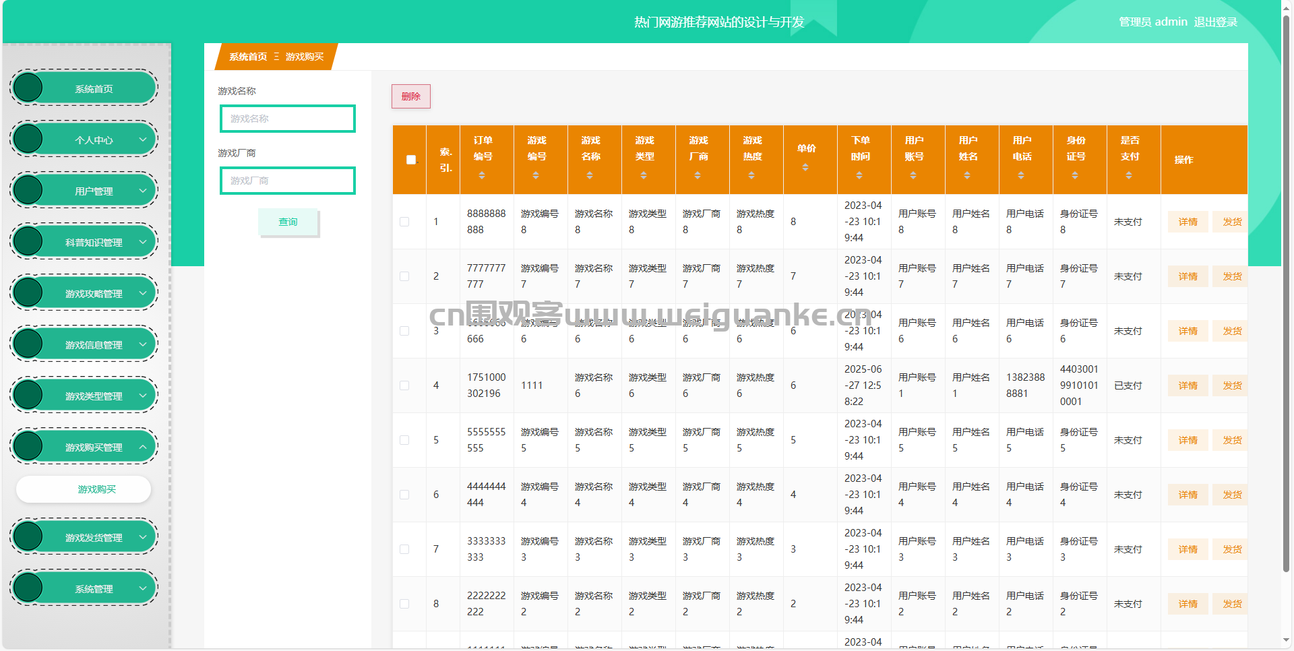Click 退出登录 in the header
1294x651 pixels.
point(1216,22)
